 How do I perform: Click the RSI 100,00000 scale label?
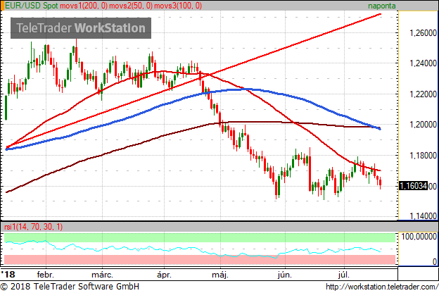[419, 237]
